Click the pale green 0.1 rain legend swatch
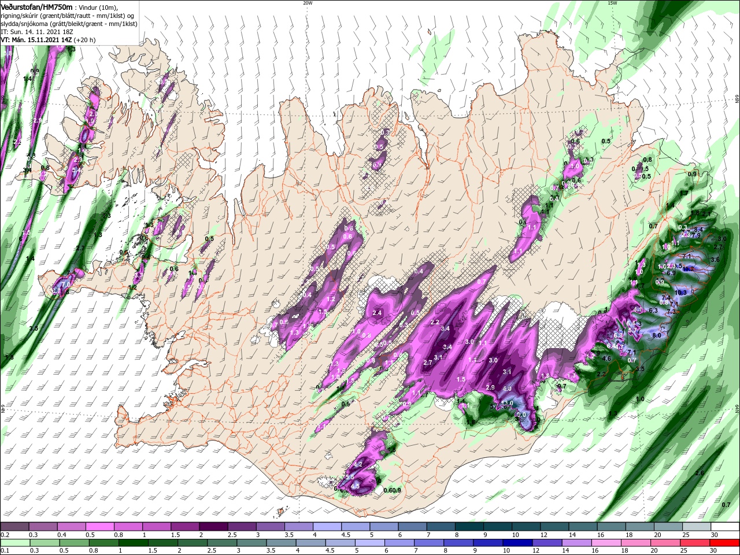 (14, 543)
